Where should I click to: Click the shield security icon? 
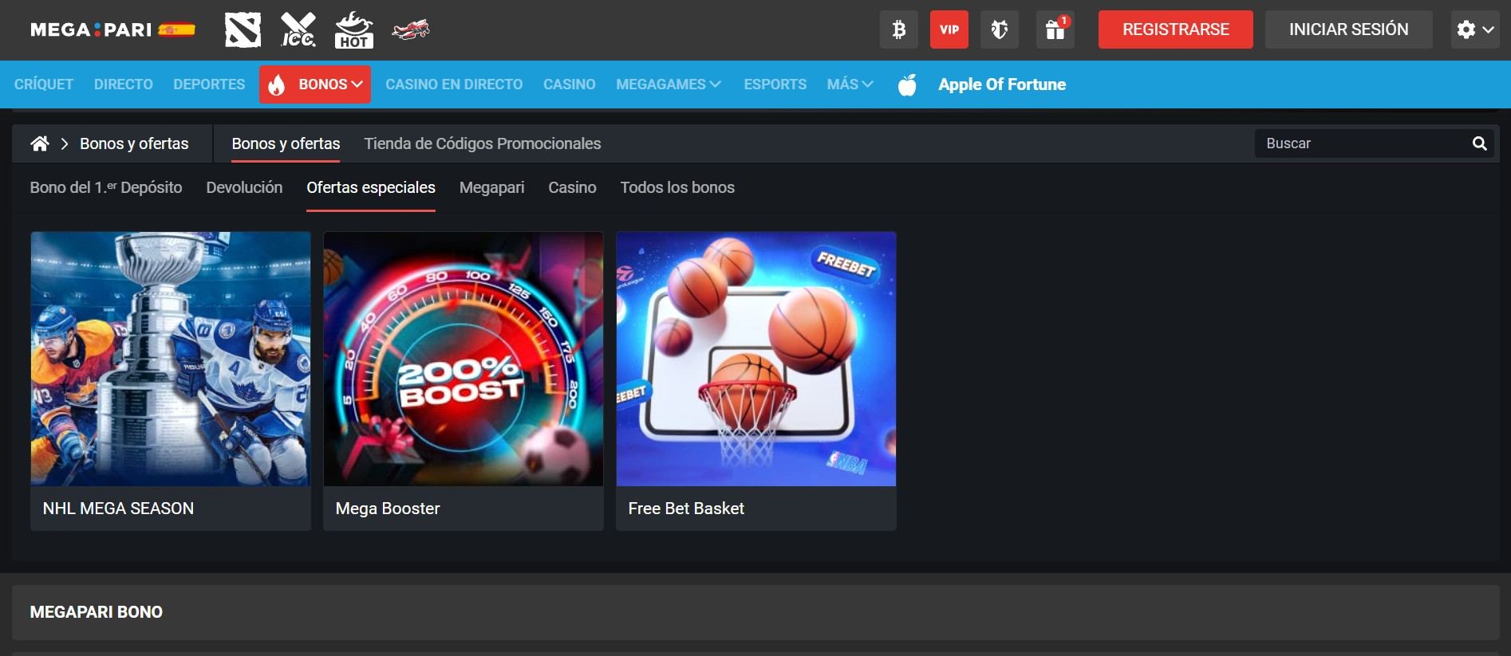[1000, 29]
